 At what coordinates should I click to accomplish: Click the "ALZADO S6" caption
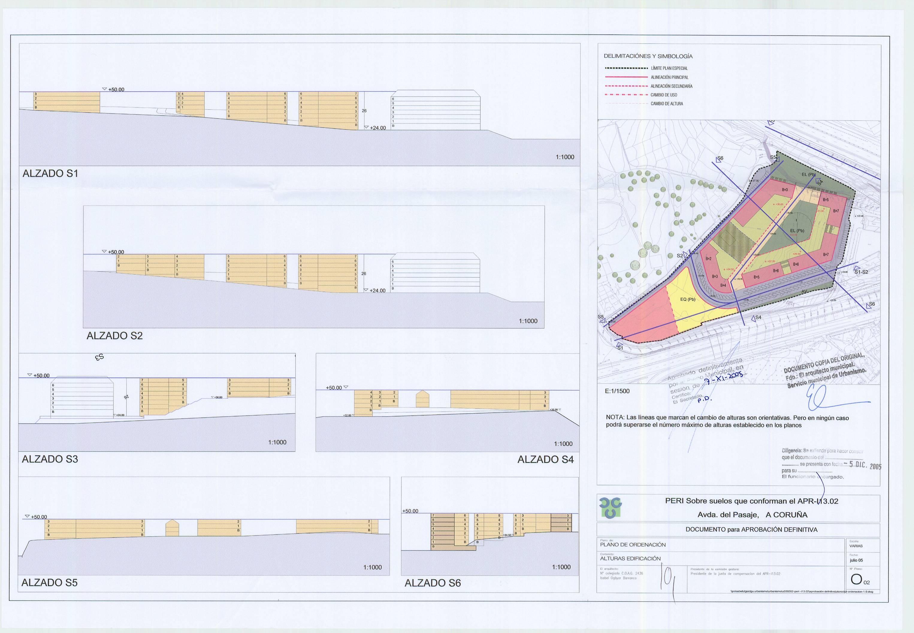point(433,583)
